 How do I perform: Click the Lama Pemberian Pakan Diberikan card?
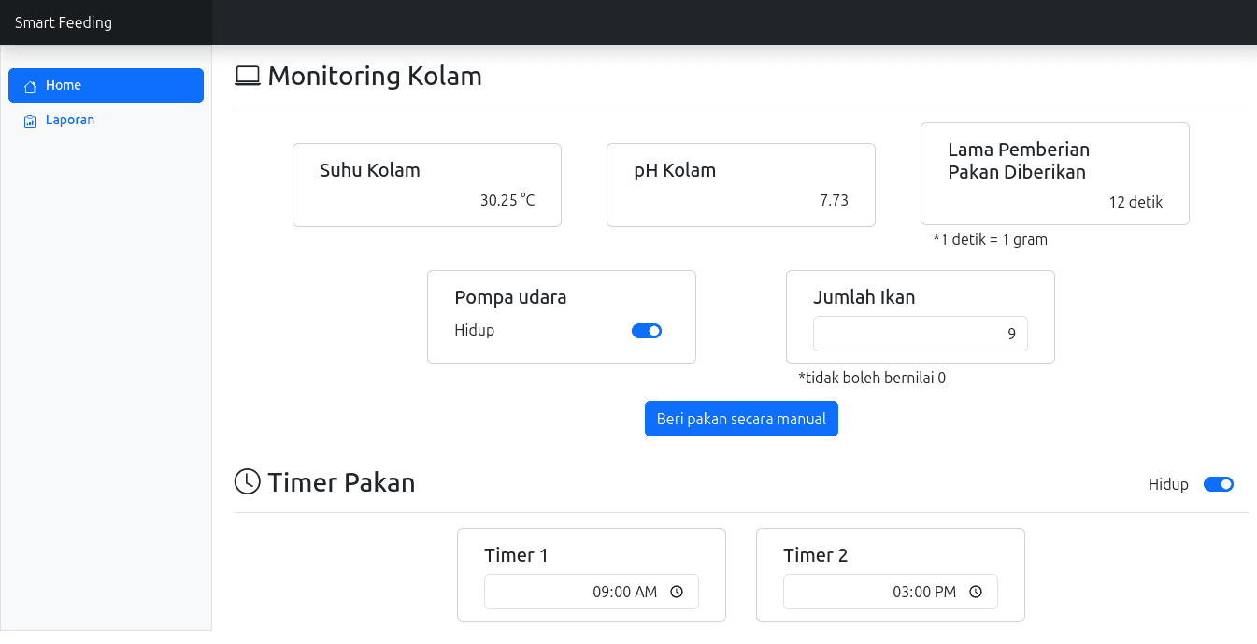pos(1055,174)
